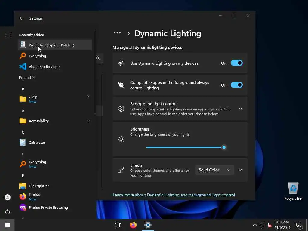Click the A section letter header
This screenshot has width=308, height=231.
[23, 111]
